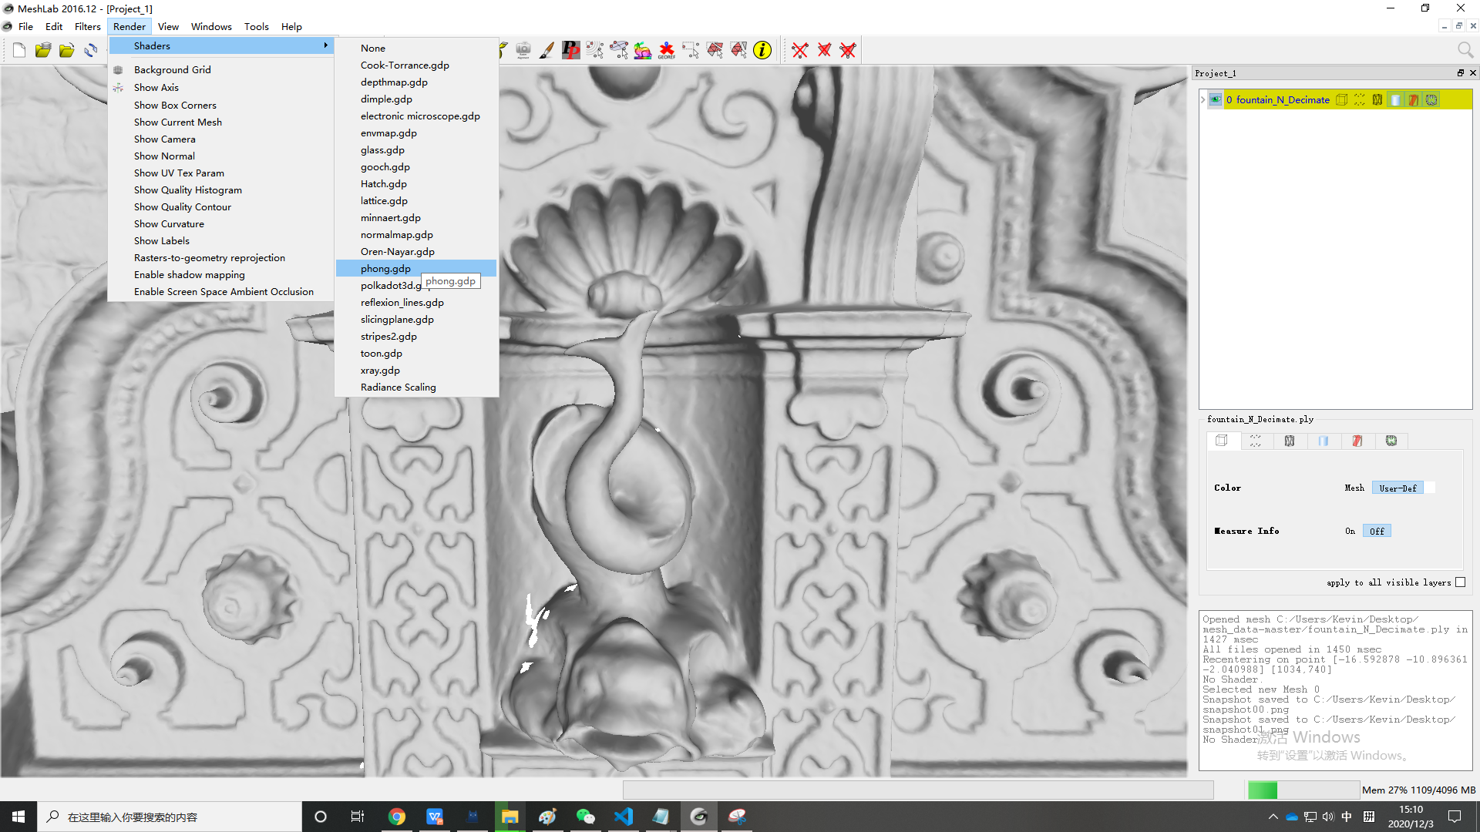This screenshot has height=832, width=1480.
Task: Launch the GEOREF referencing tool
Action: (667, 50)
